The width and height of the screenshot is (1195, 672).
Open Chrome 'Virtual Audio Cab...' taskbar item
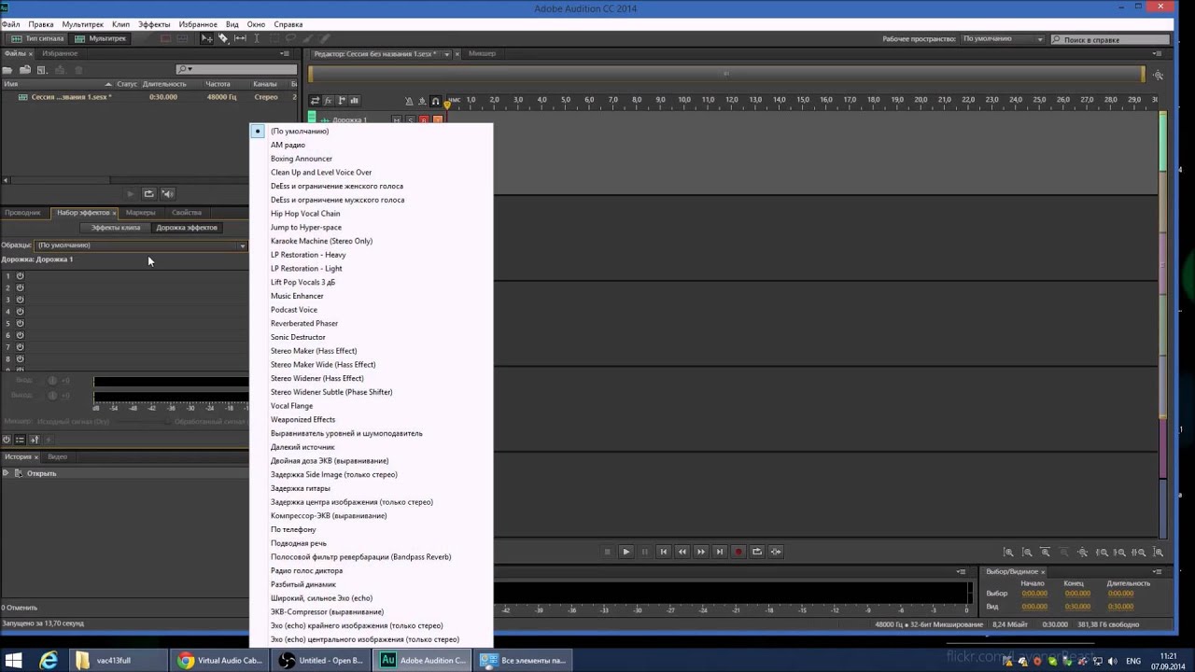point(220,660)
